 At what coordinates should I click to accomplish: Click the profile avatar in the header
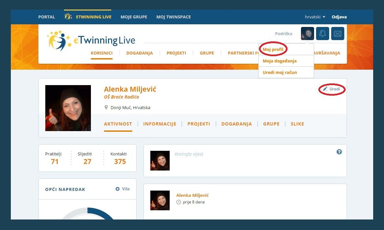click(x=307, y=33)
